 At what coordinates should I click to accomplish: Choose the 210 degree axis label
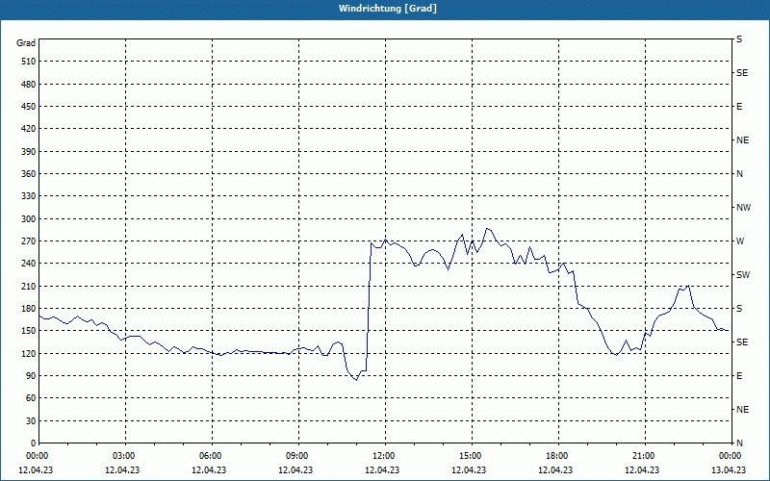point(28,286)
